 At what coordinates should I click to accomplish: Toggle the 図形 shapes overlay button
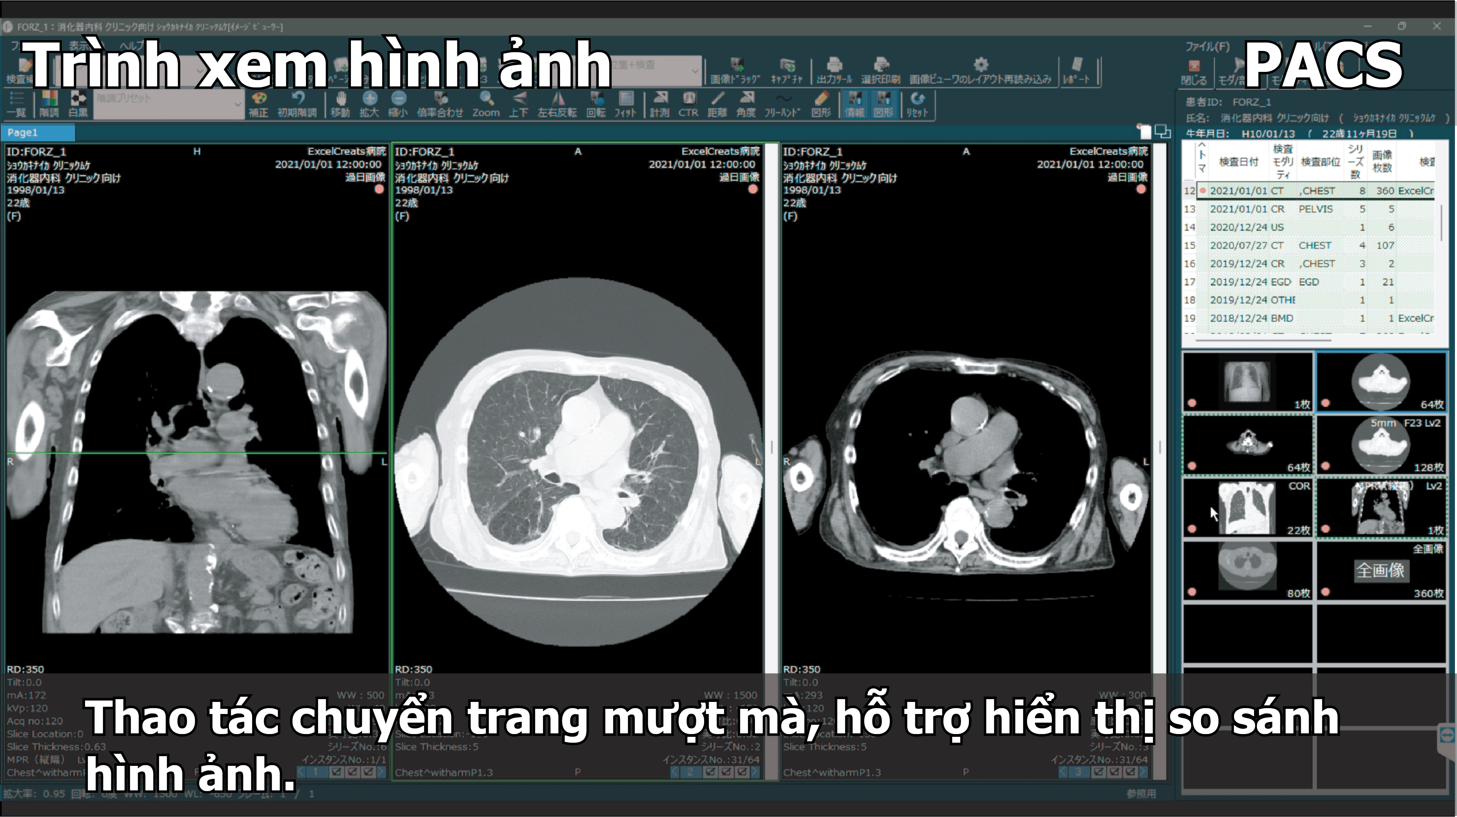(x=884, y=104)
